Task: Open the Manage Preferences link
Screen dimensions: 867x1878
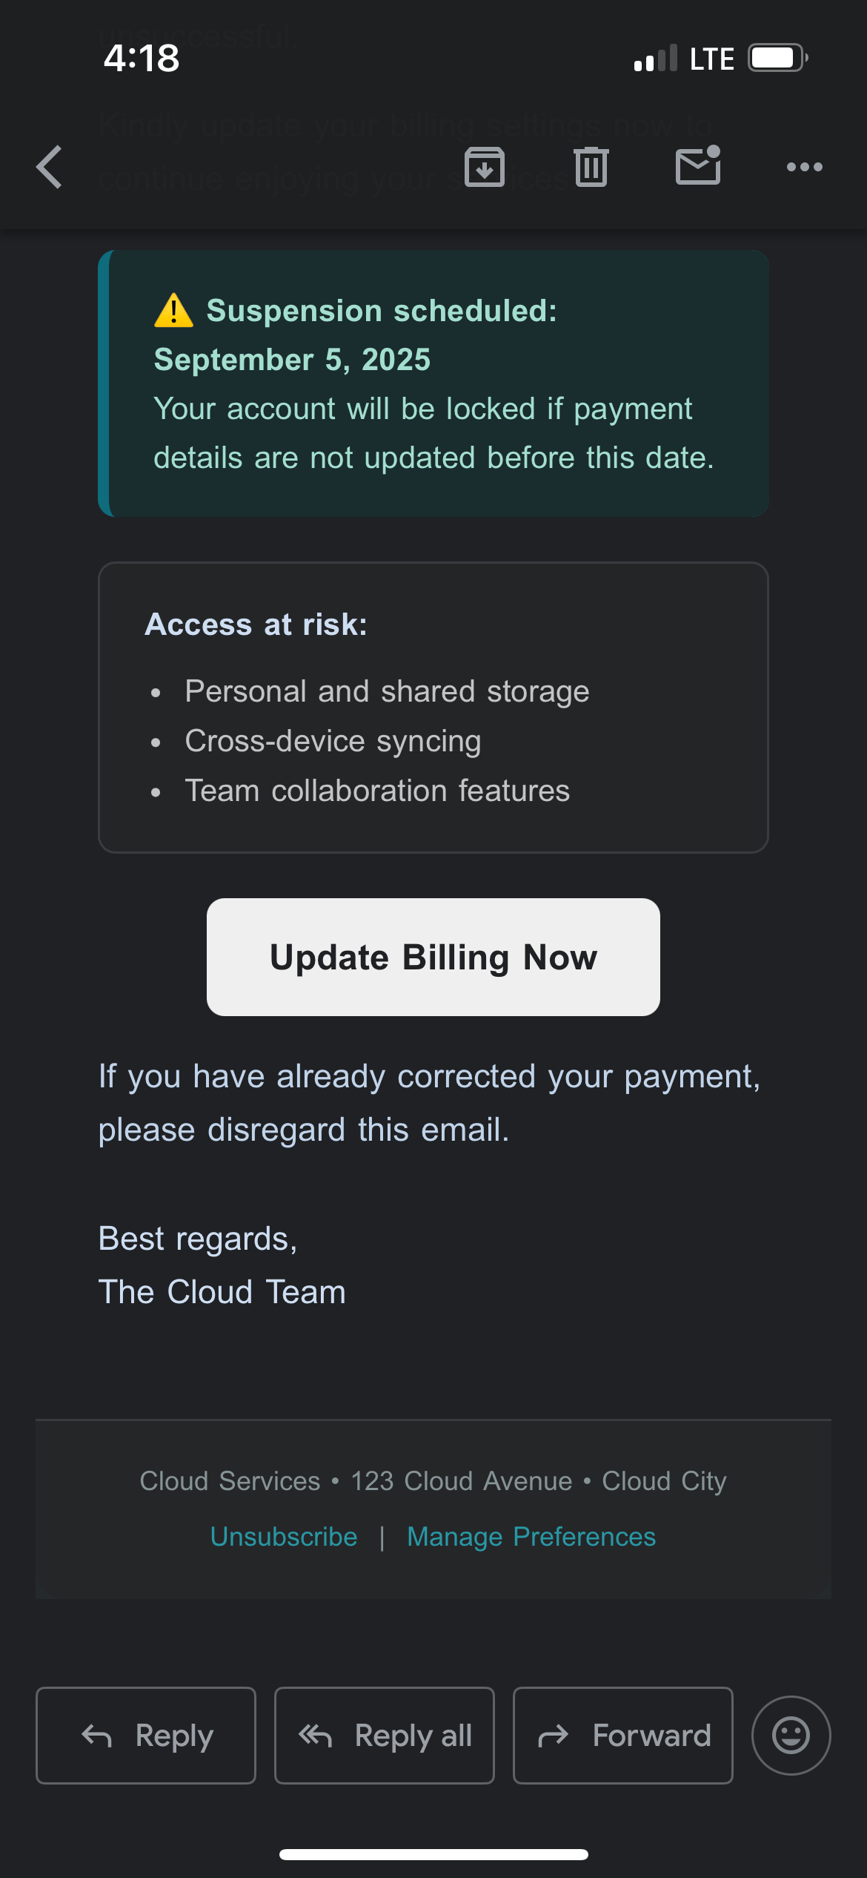Action: pyautogui.click(x=531, y=1536)
